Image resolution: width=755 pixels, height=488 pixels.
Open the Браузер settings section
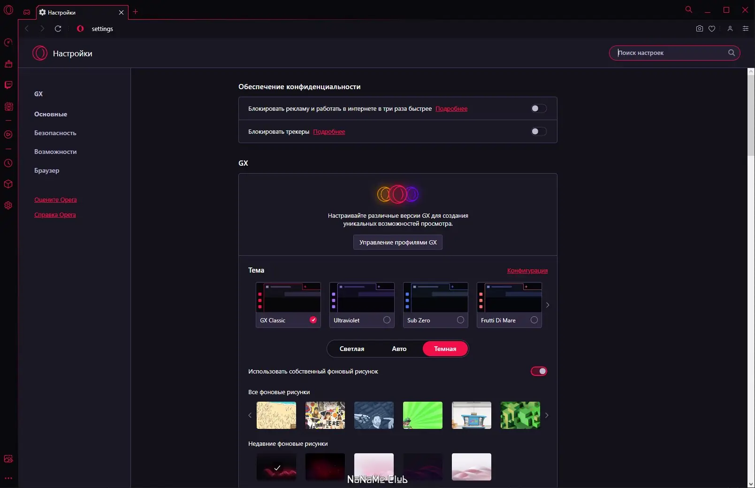[x=47, y=170]
